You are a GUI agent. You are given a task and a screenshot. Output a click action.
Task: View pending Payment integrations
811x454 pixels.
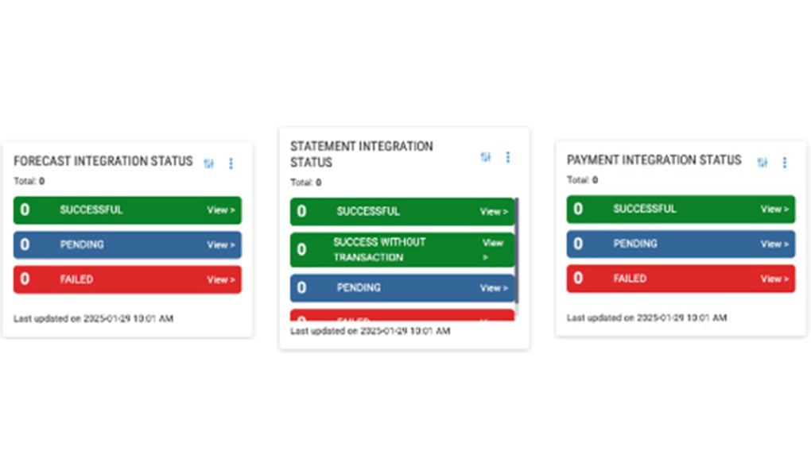(x=775, y=244)
